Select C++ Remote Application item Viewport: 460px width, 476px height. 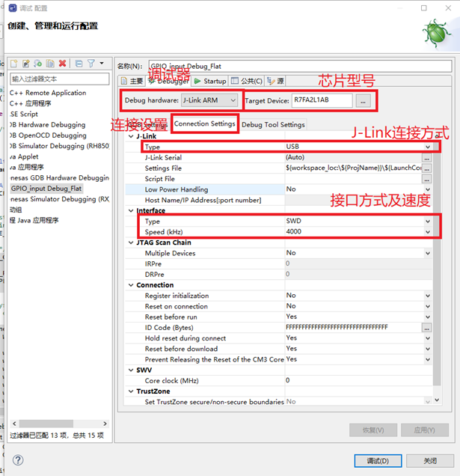tap(48, 93)
